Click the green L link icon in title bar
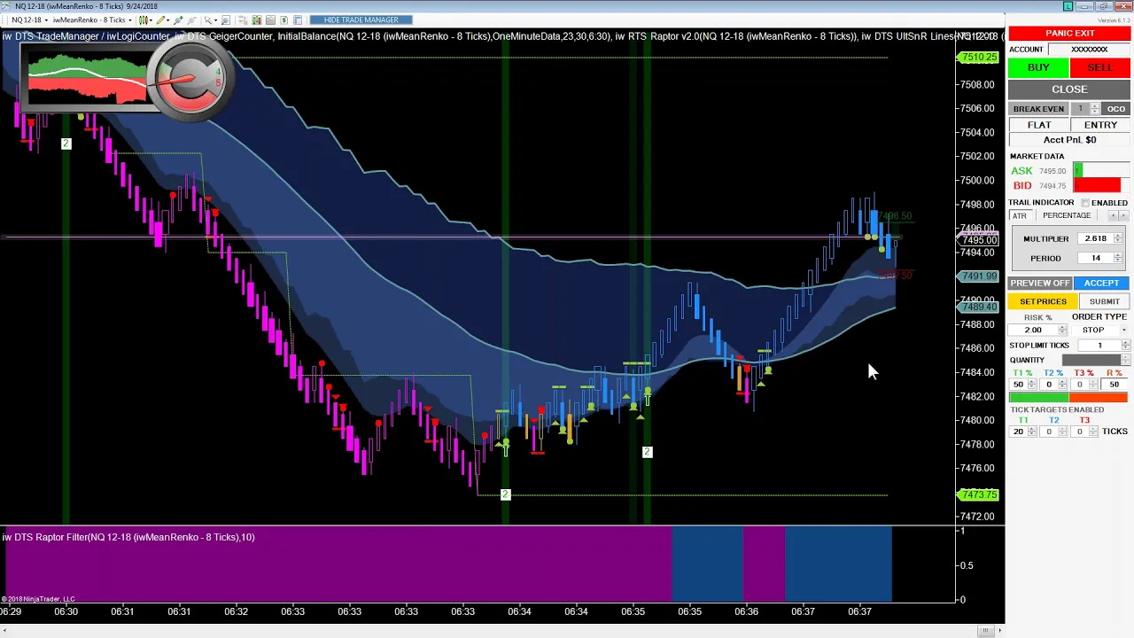Viewport: 1134px width, 638px height. coord(1068,6)
